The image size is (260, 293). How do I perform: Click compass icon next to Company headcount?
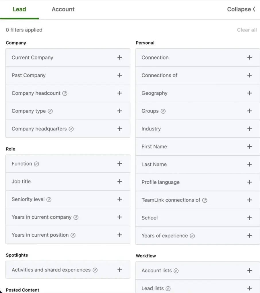pyautogui.click(x=65, y=93)
